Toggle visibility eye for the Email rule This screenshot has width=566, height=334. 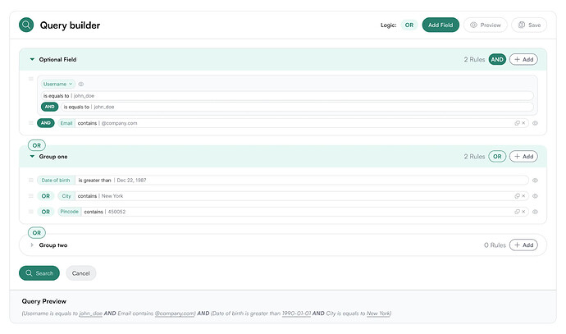(x=535, y=123)
